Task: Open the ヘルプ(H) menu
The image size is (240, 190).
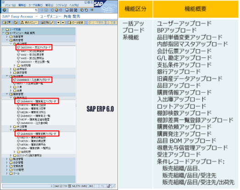Action: (74, 5)
